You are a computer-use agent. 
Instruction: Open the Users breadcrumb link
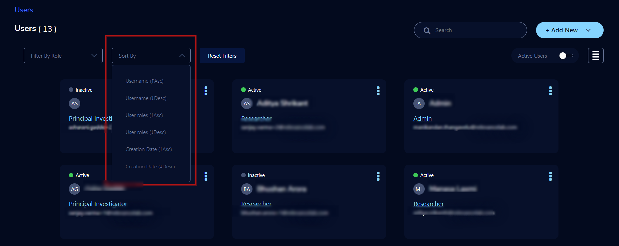tap(24, 10)
